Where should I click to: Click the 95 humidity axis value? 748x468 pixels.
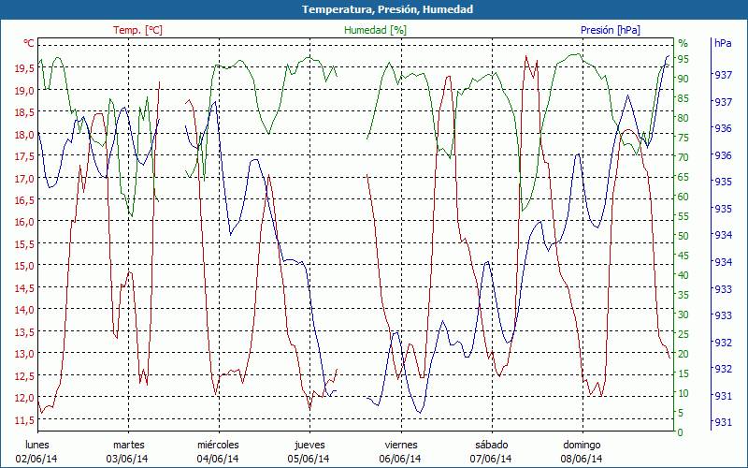point(683,59)
